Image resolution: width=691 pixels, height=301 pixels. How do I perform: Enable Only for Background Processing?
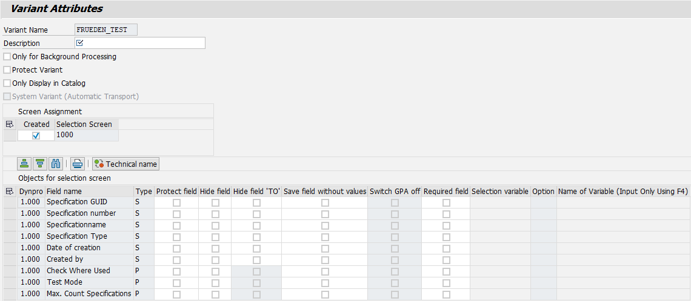[x=7, y=57]
